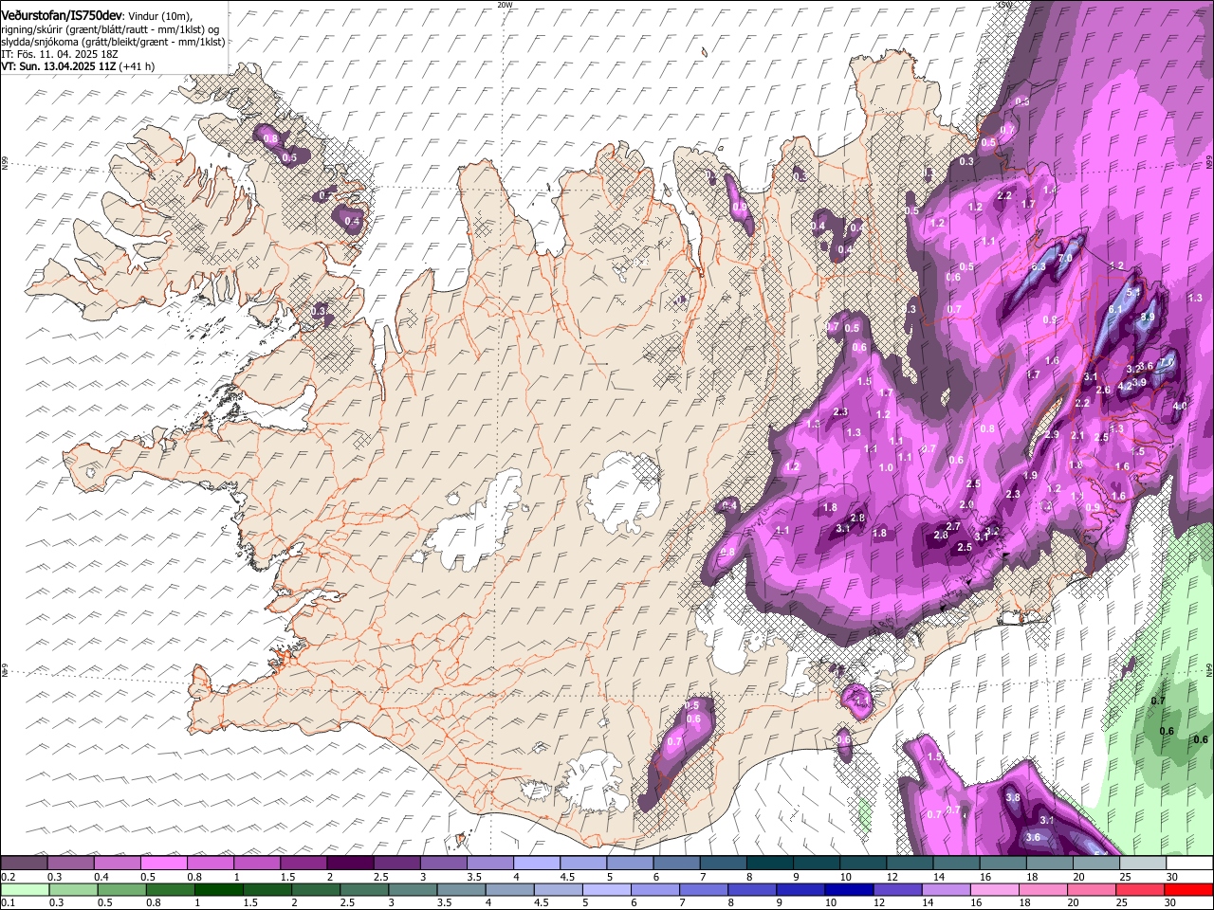This screenshot has height=910, width=1214.
Task: Click the '(+41 h)' forecast offset text
Action: pyautogui.click(x=137, y=66)
